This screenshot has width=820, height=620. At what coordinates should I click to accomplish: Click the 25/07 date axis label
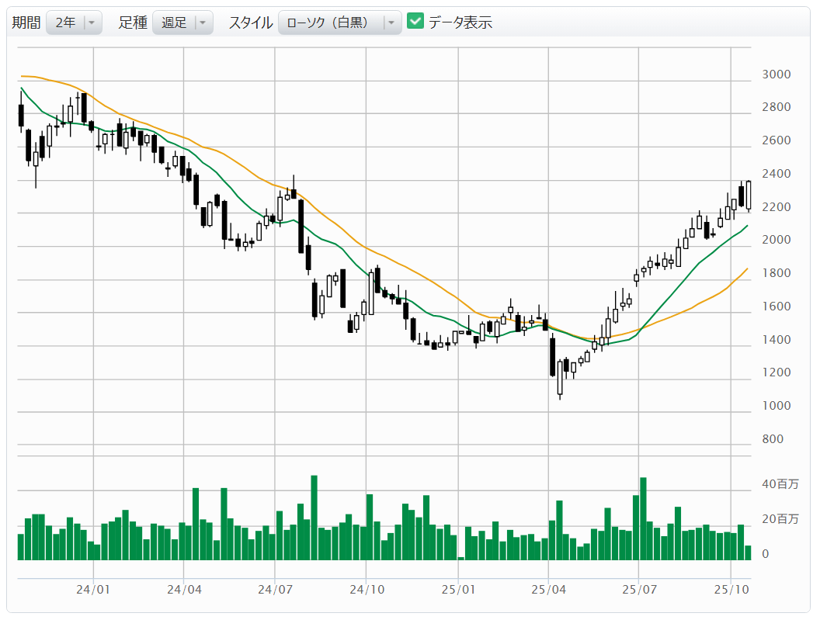click(638, 590)
